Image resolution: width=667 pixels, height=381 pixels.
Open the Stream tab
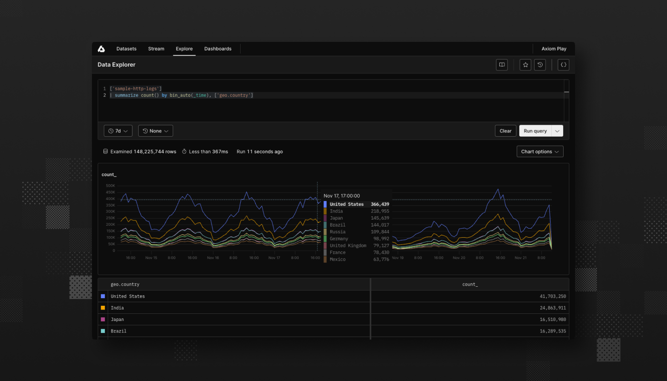(x=156, y=49)
